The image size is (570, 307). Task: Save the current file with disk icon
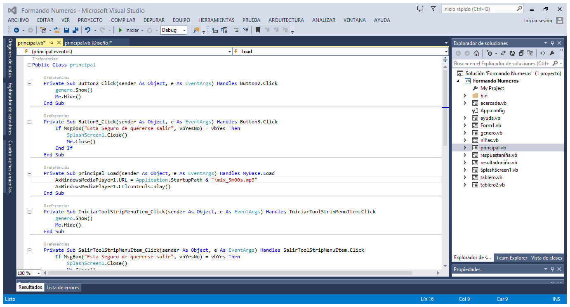66,30
